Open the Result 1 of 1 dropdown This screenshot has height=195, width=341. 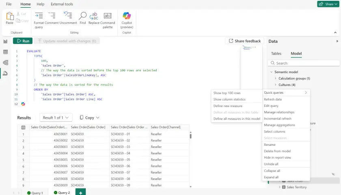(x=56, y=117)
